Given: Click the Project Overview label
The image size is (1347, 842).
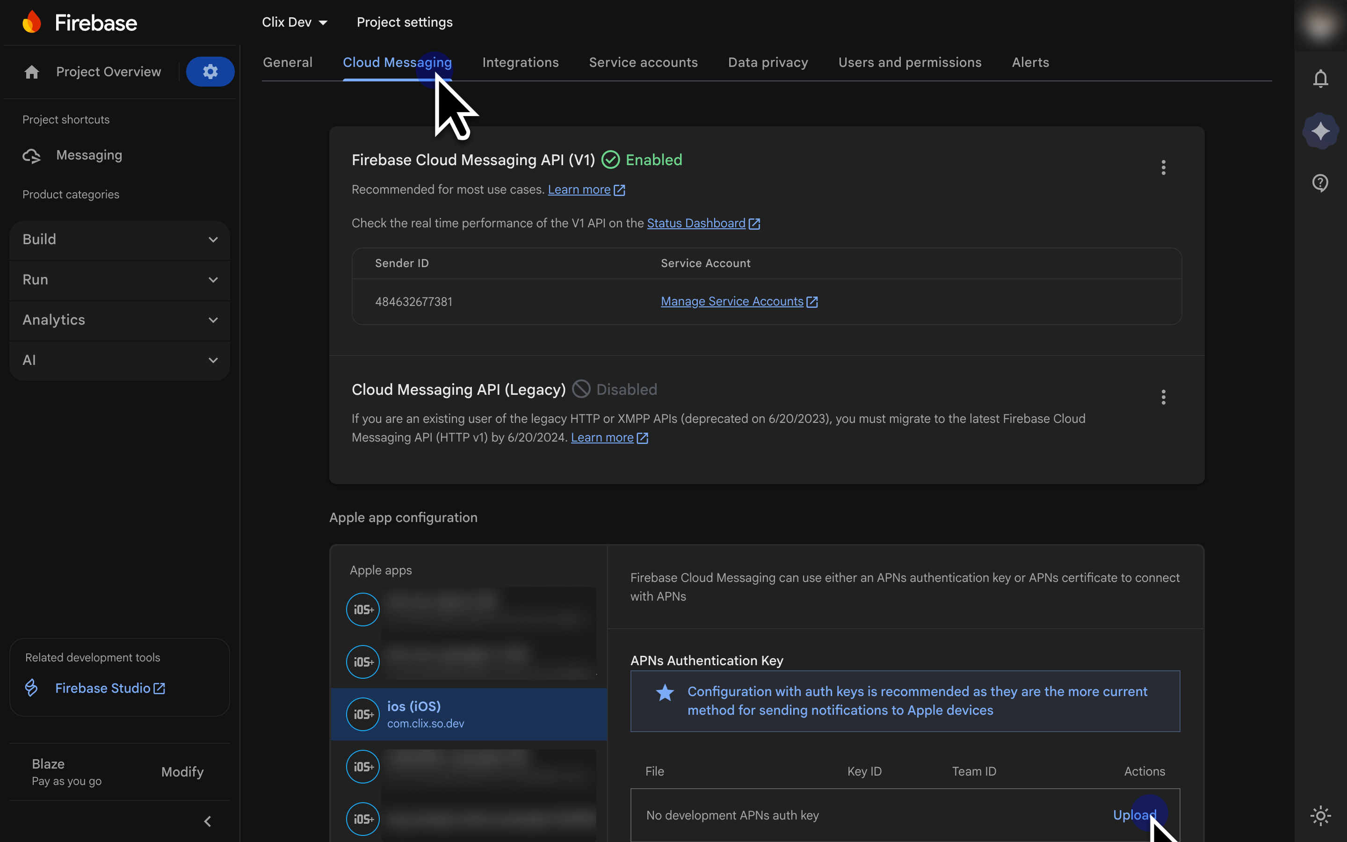Looking at the screenshot, I should pos(109,72).
